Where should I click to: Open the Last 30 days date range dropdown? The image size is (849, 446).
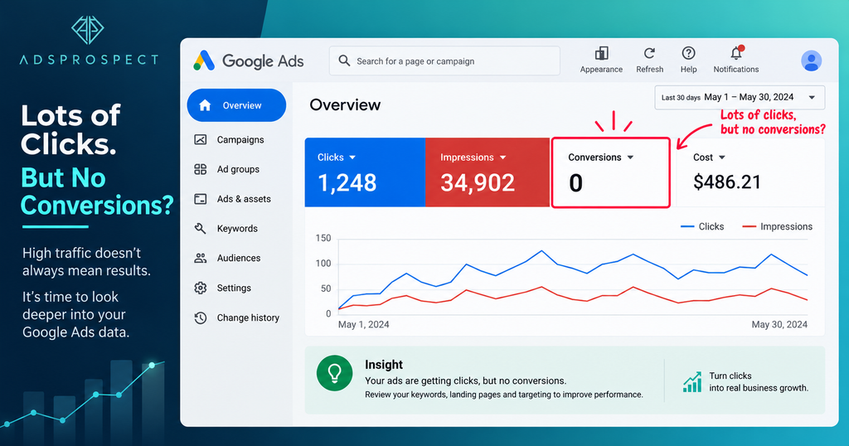tap(740, 98)
